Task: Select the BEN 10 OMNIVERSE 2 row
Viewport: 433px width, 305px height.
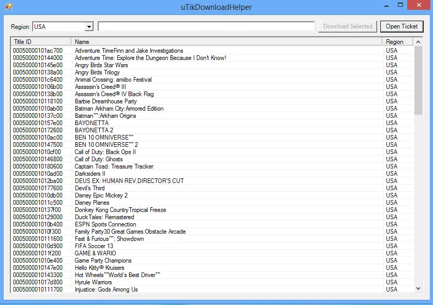Action: click(212, 145)
